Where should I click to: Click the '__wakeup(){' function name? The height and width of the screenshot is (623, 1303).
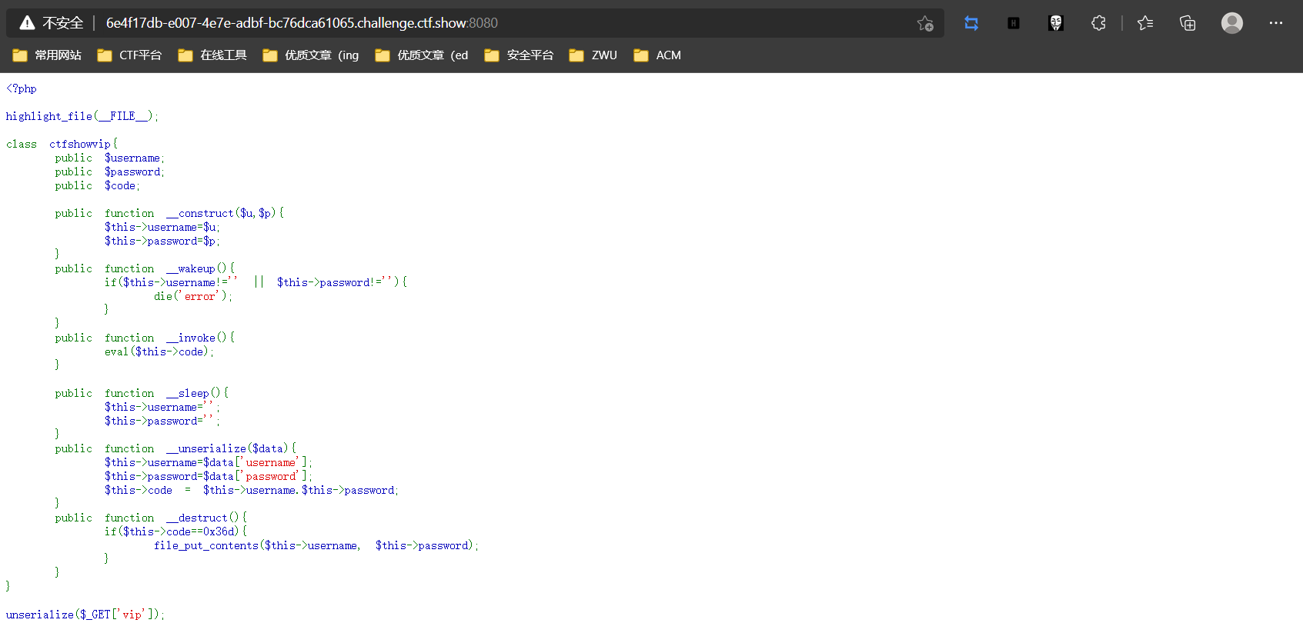(x=201, y=268)
